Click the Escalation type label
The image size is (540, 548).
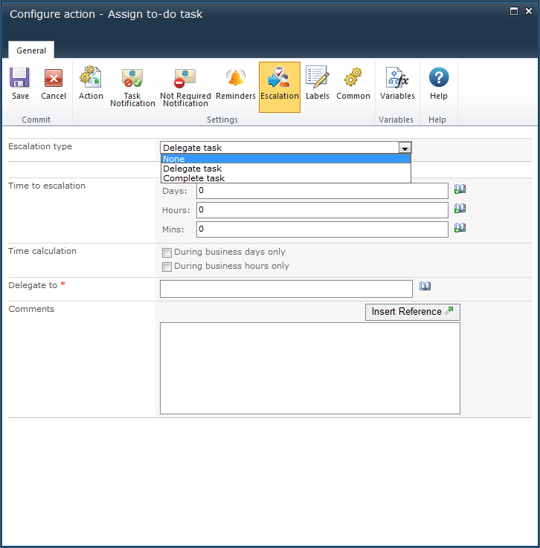(x=40, y=146)
